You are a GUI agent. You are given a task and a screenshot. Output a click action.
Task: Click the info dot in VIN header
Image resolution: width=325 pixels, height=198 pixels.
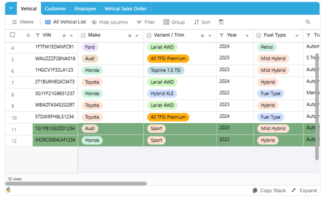coord(64,36)
